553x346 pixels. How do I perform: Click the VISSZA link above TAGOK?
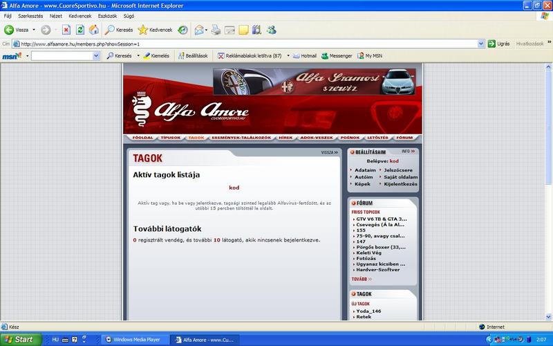click(330, 152)
